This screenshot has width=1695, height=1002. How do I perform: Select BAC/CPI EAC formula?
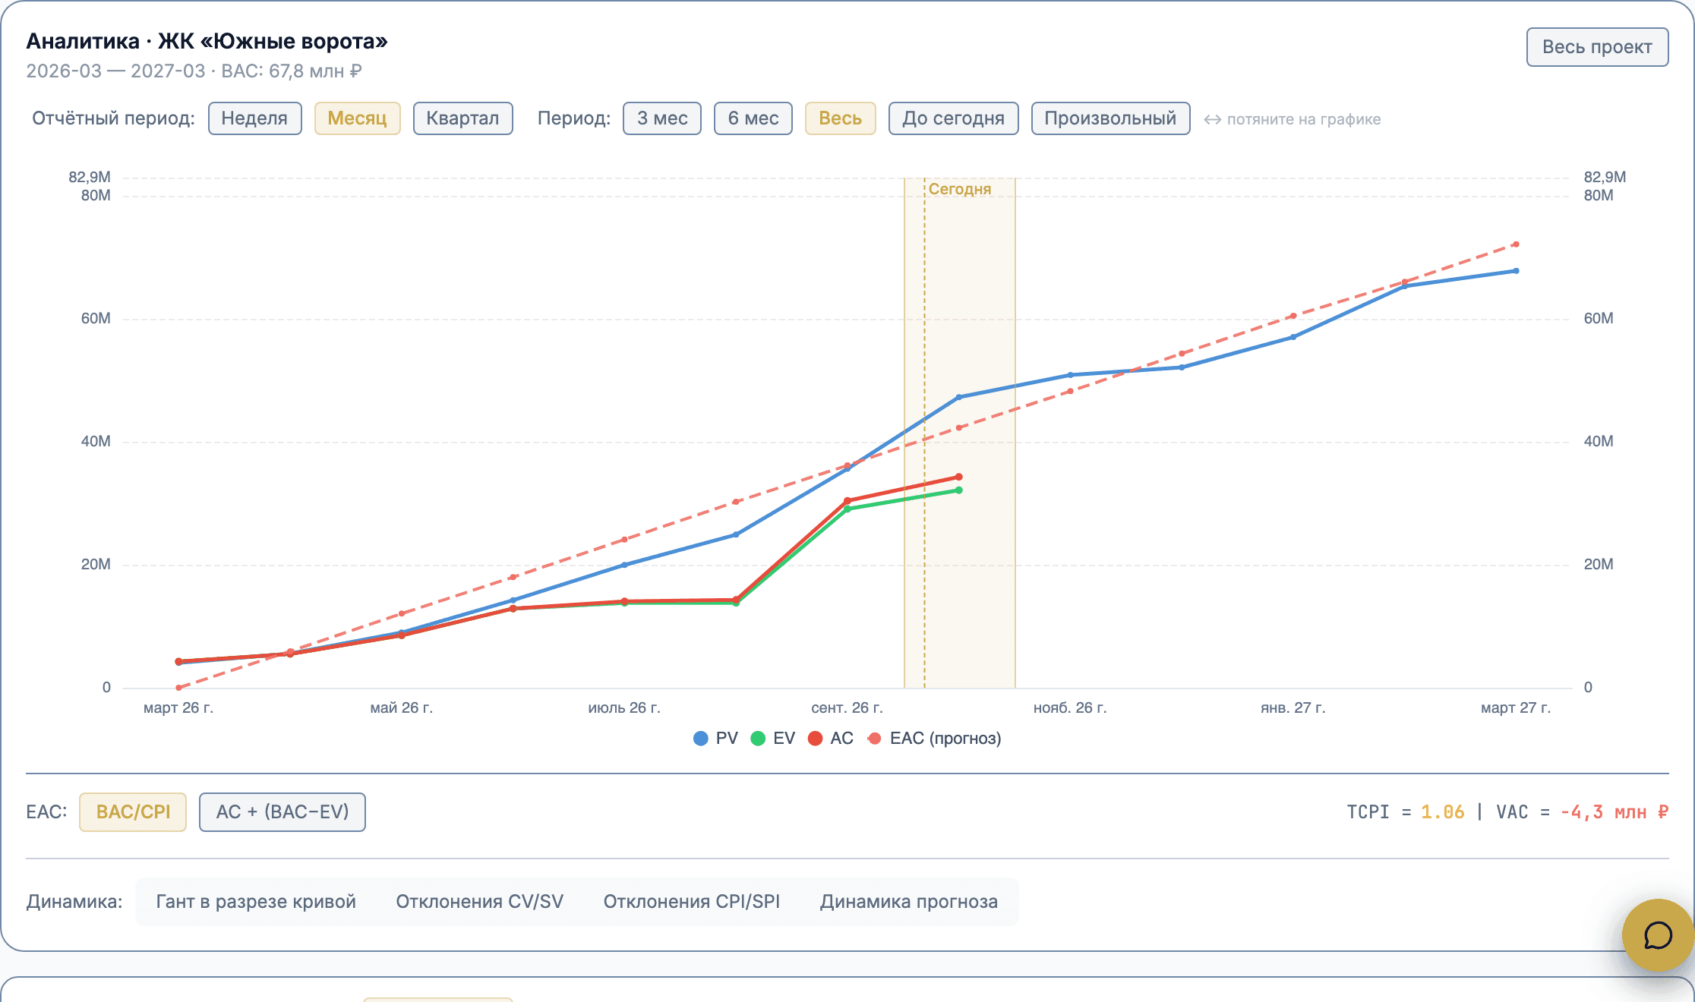click(133, 812)
